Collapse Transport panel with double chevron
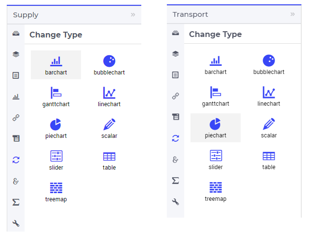Viewport: 312px width, 233px height. (x=293, y=14)
